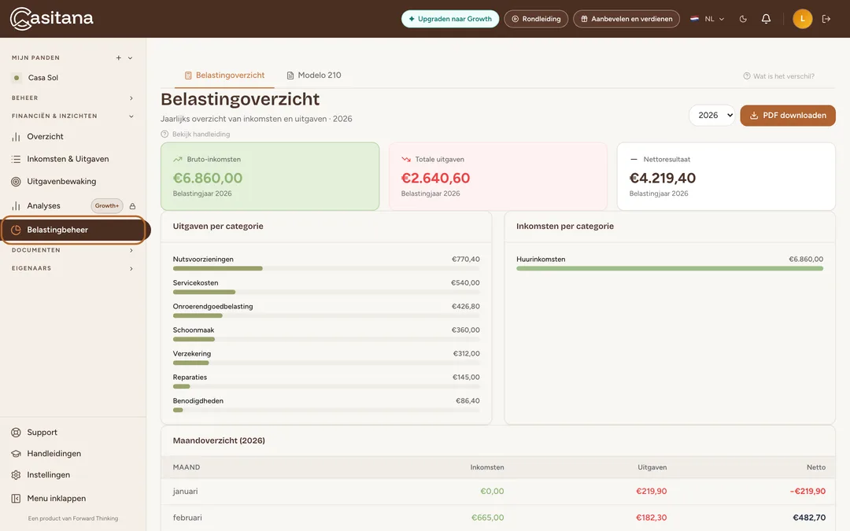This screenshot has height=531, width=850.
Task: Click the Netherlands flag icon
Action: (694, 19)
